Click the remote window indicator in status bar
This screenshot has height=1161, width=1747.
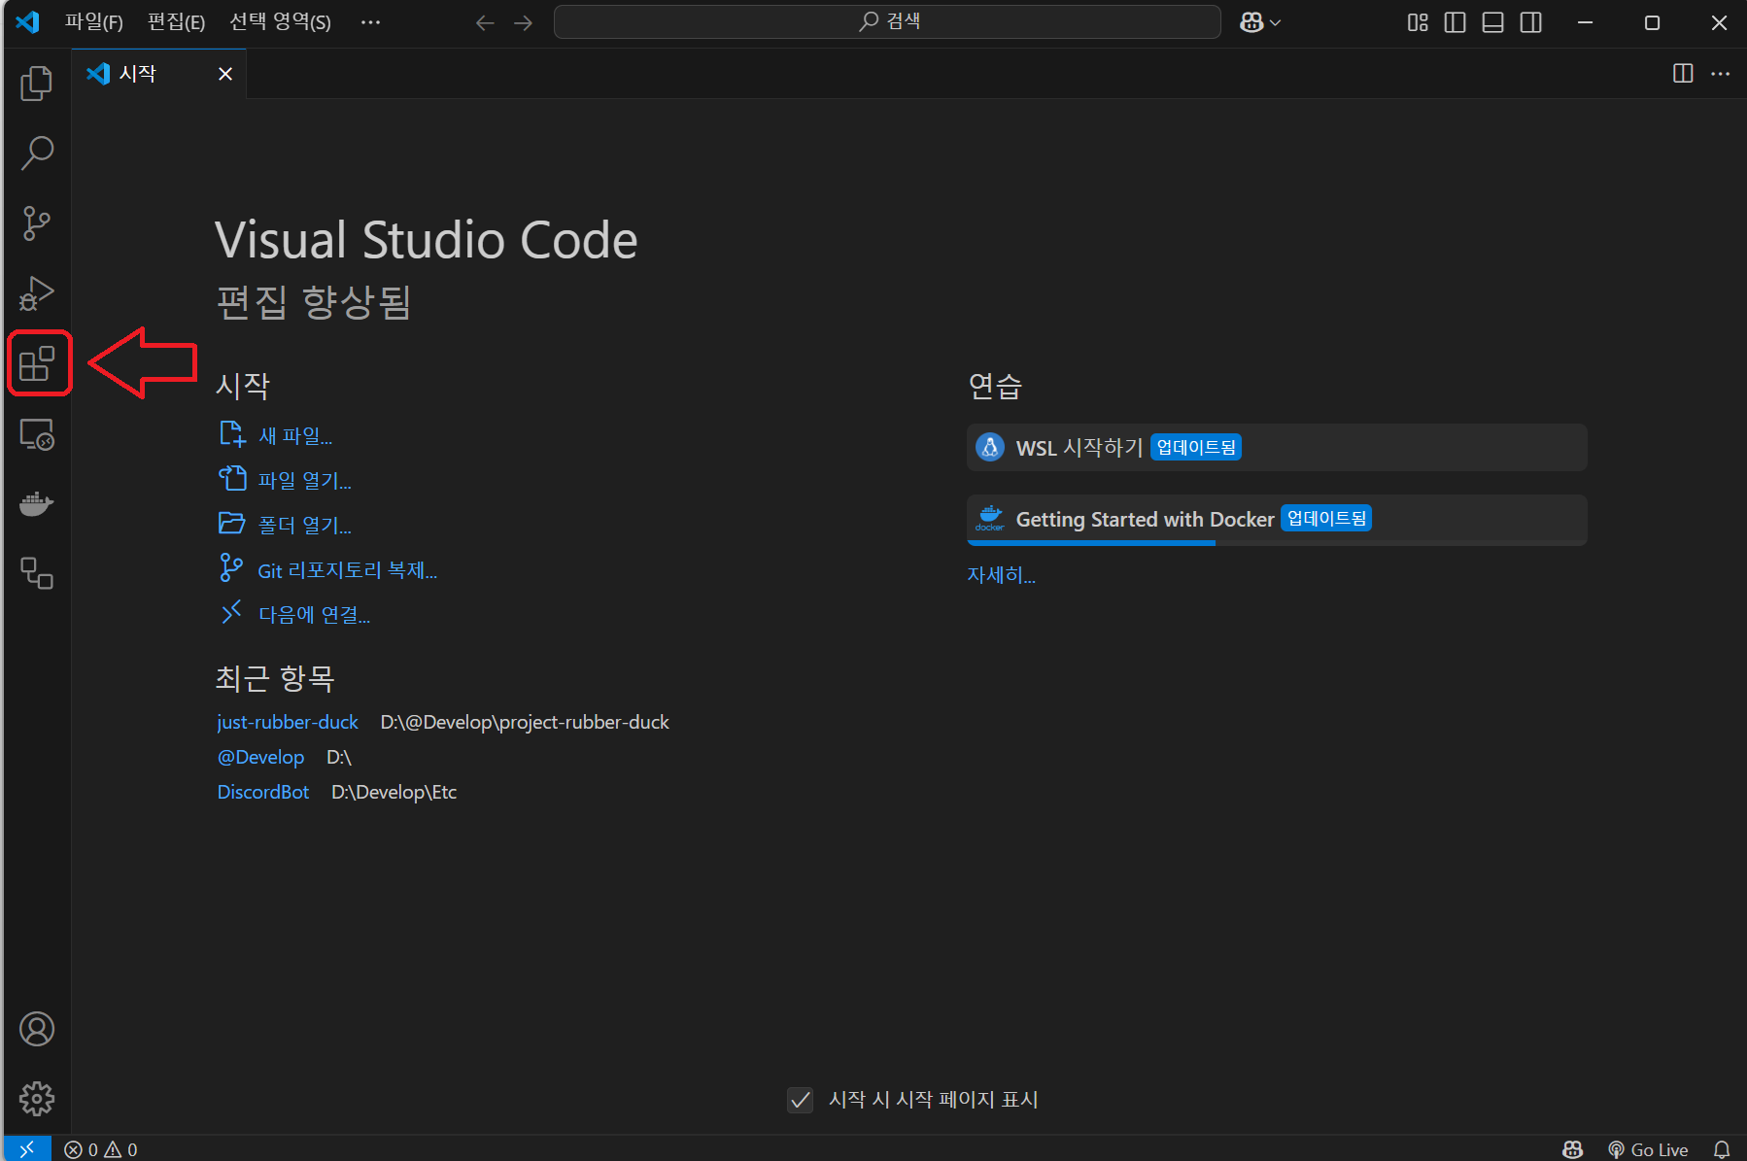(x=27, y=1149)
